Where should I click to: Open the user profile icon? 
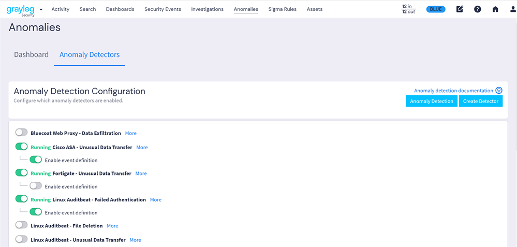512,9
